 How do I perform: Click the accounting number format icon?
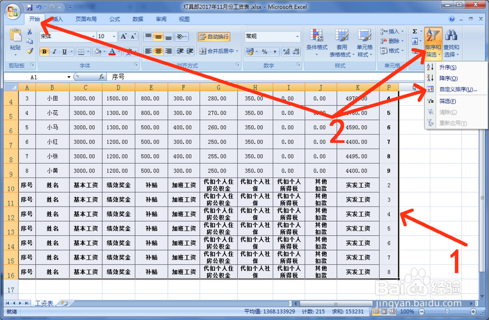[x=249, y=51]
